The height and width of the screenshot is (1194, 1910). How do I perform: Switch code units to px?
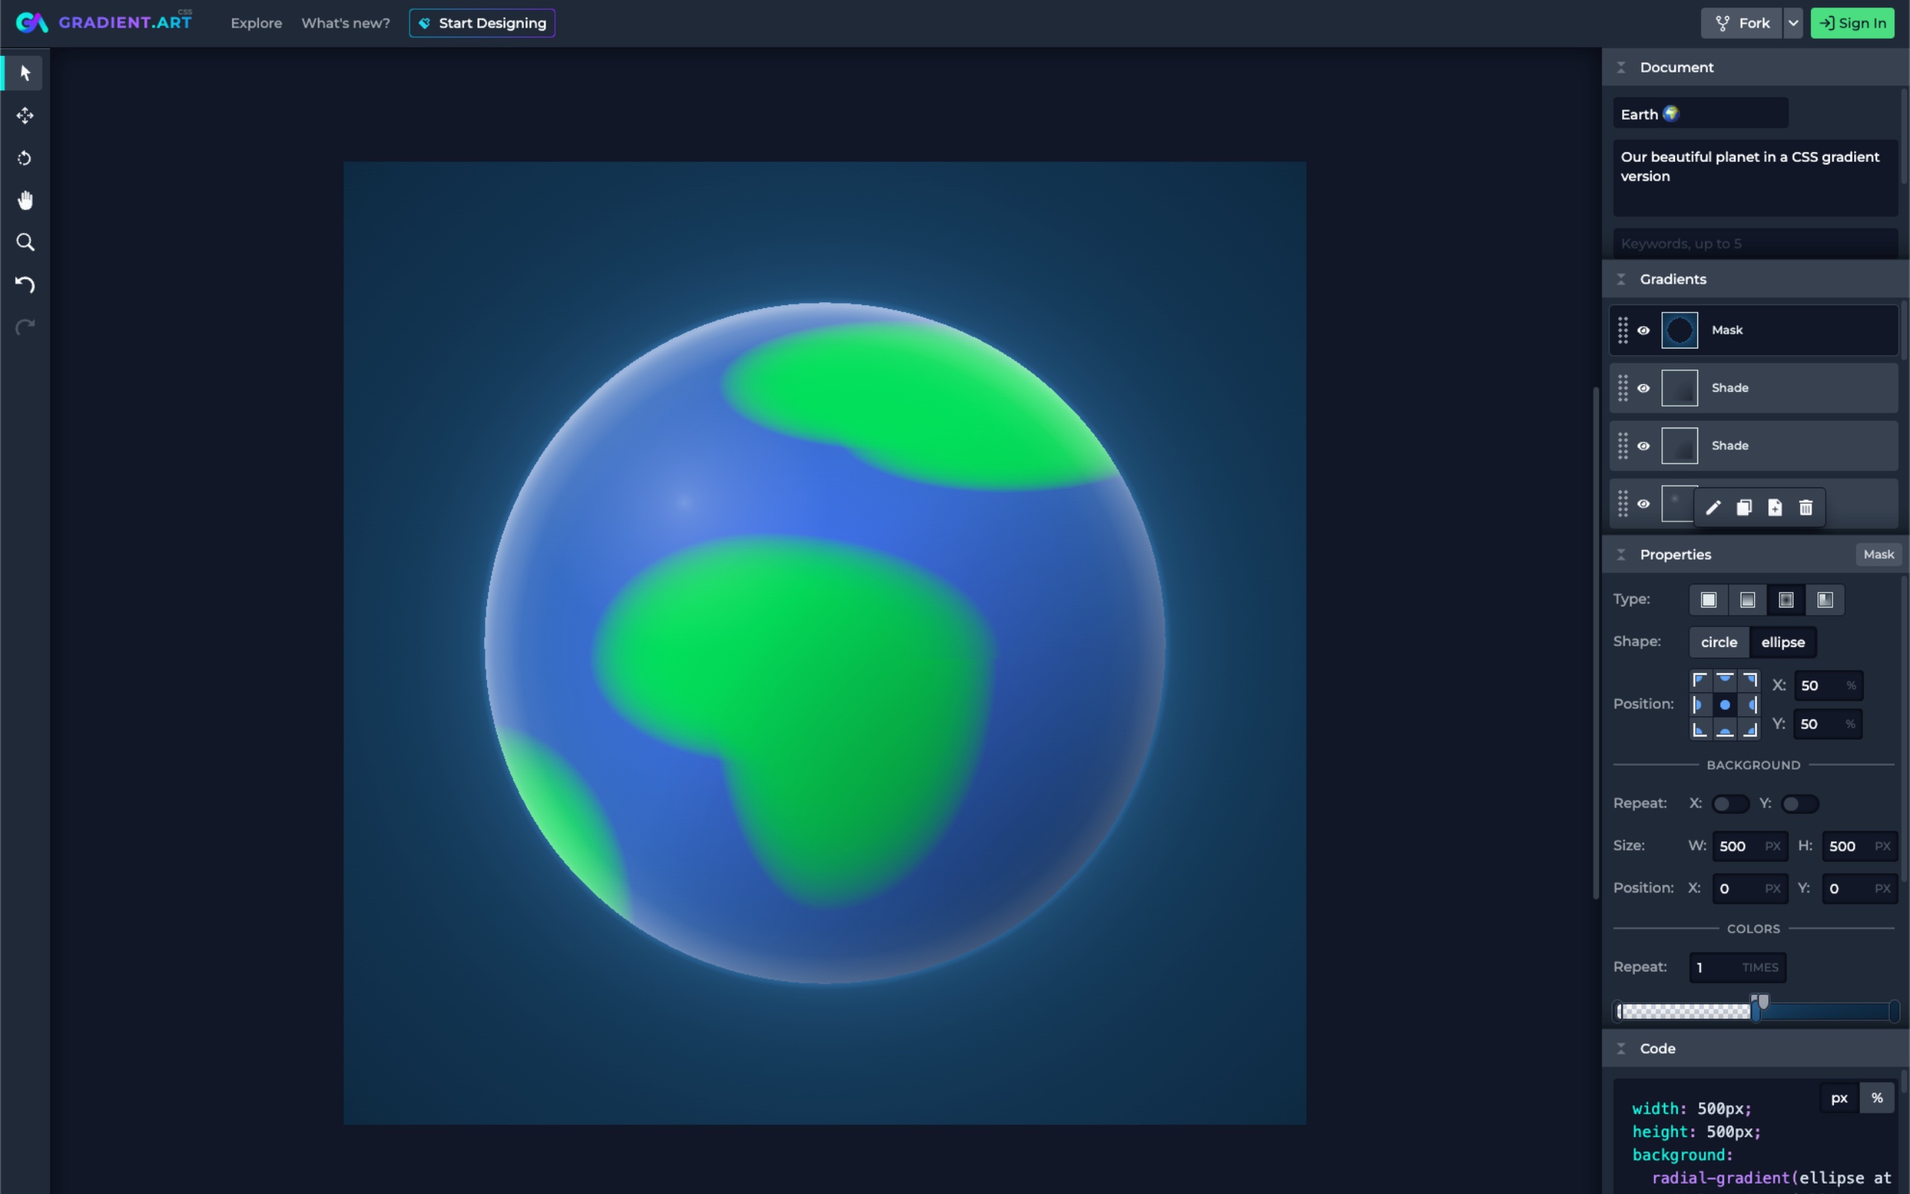tap(1839, 1098)
